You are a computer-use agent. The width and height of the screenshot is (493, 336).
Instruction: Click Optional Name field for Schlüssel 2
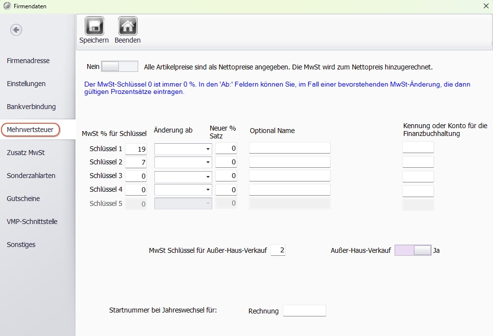point(290,162)
